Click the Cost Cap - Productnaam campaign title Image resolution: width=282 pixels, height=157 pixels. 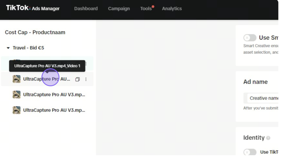coord(35,32)
